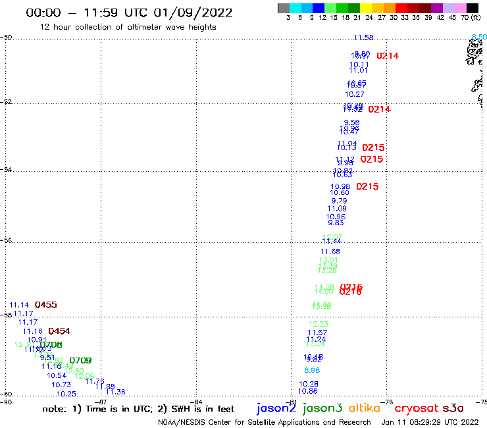The height and width of the screenshot is (428, 487).
Task: Click the light blue value 8.98
Action: pos(312,371)
